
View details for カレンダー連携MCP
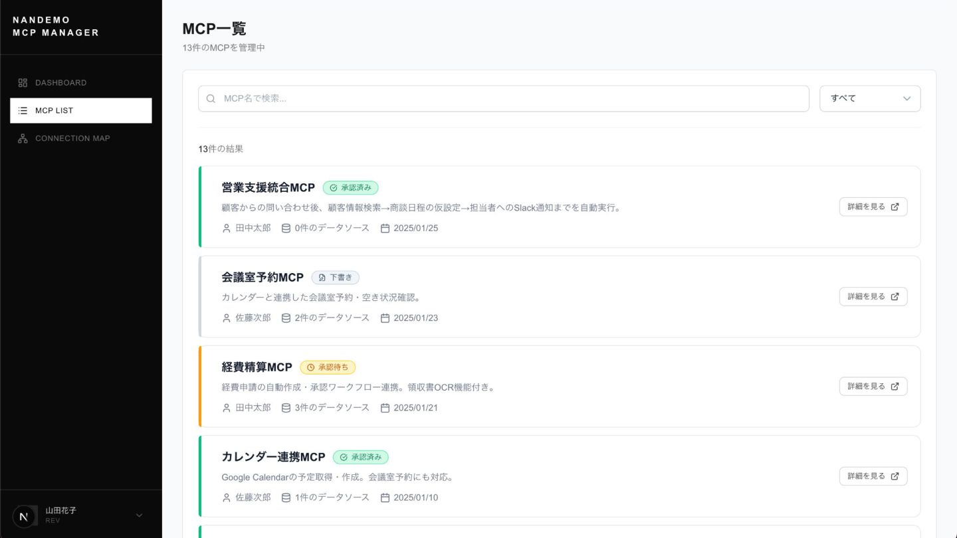(873, 476)
